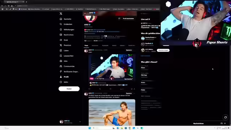
Task: Click the Lesezeichen bookmark icon
Action: pyautogui.click(x=61, y=56)
